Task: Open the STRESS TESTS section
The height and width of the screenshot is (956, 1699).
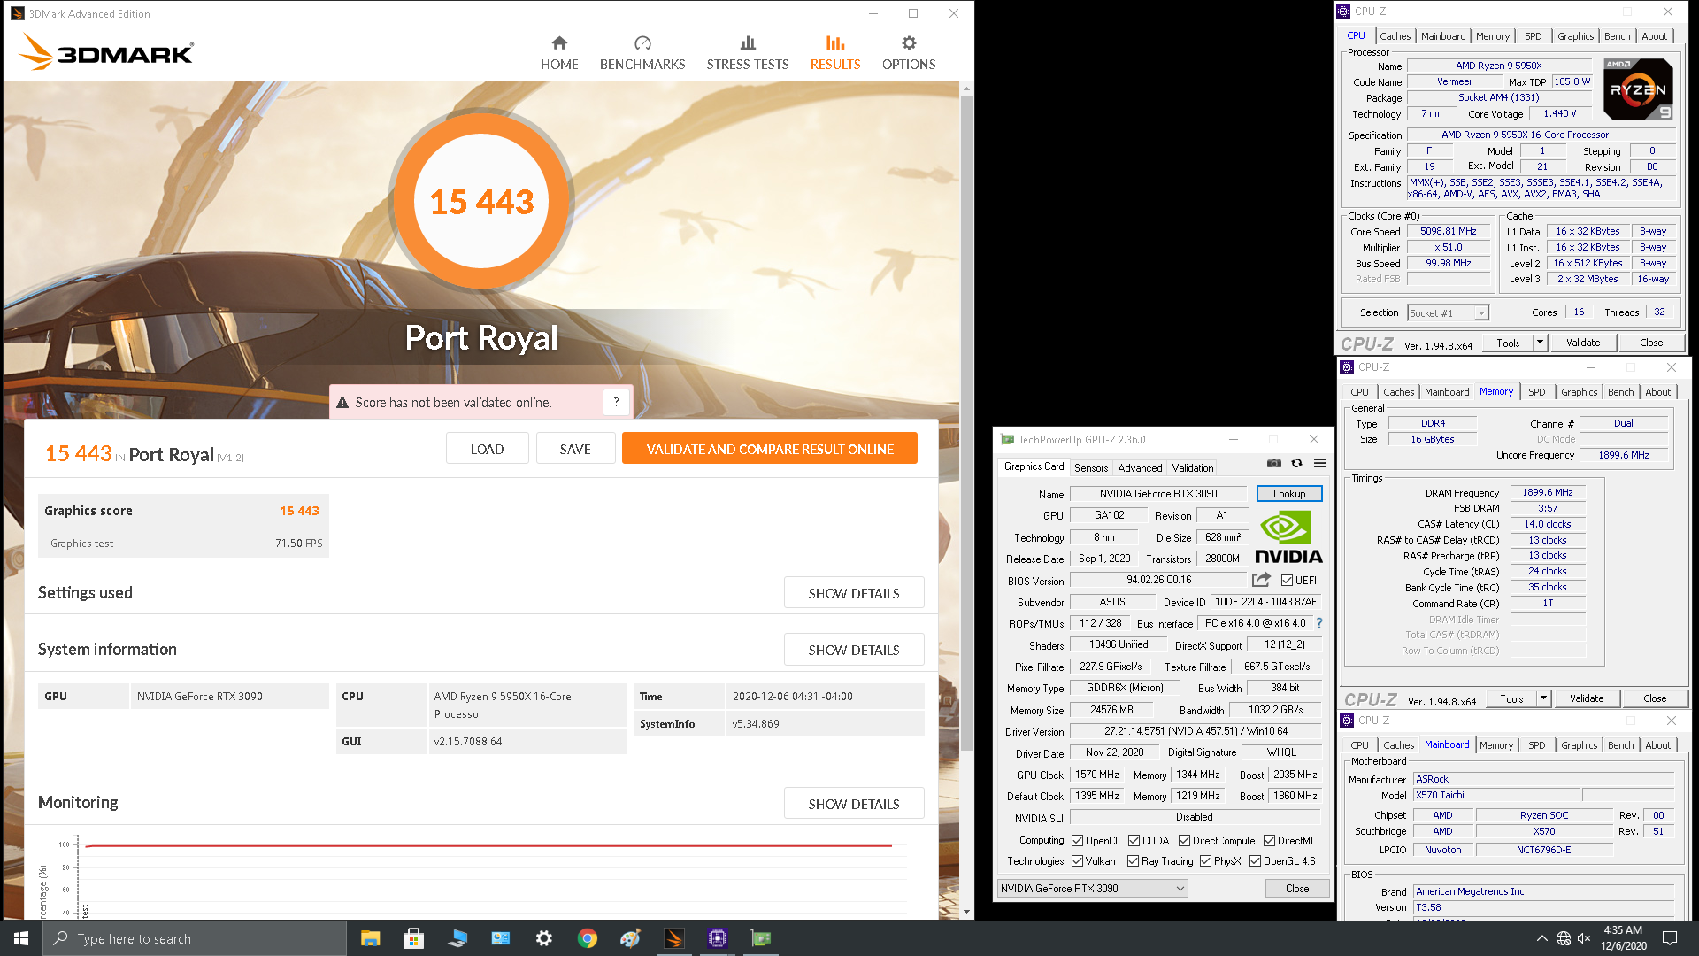Action: (x=748, y=53)
